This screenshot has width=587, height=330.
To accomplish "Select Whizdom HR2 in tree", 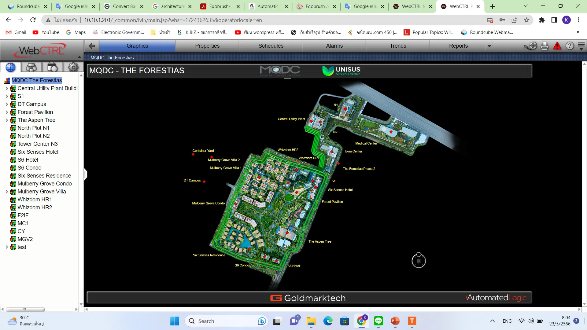I will (x=35, y=207).
